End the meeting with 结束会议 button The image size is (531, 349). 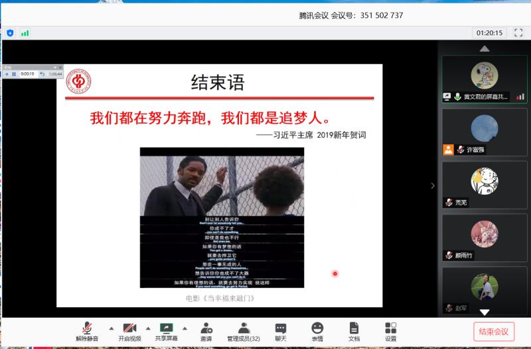pyautogui.click(x=494, y=332)
